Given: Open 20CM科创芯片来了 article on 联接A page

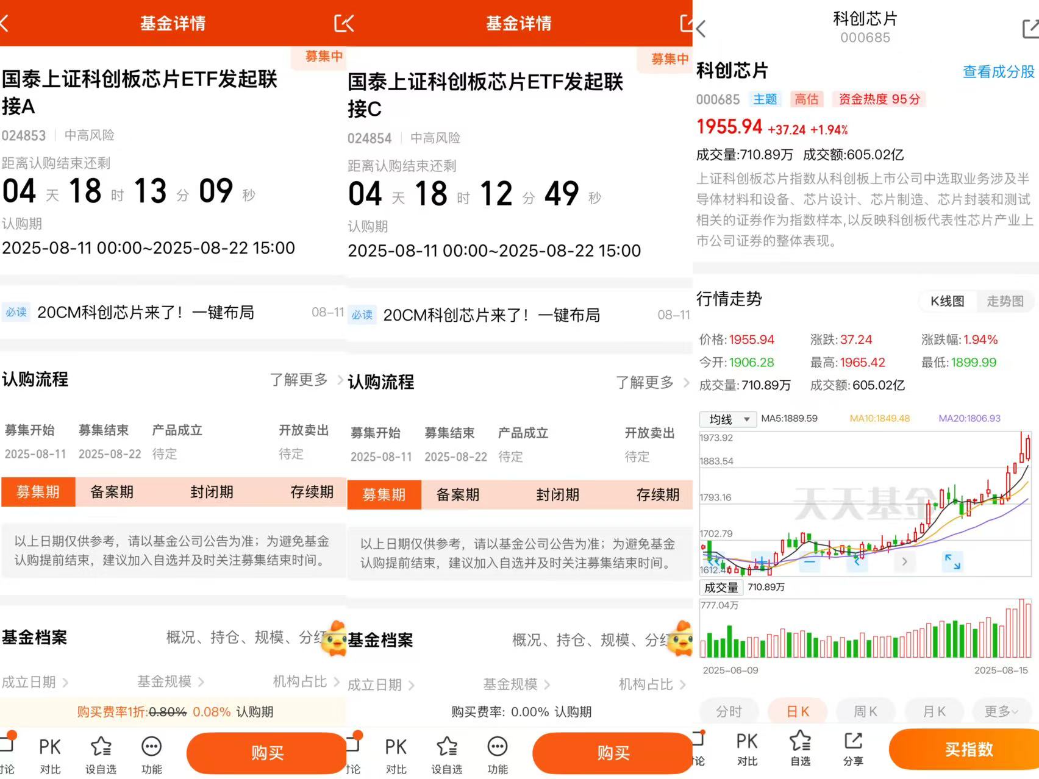Looking at the screenshot, I should coord(145,313).
